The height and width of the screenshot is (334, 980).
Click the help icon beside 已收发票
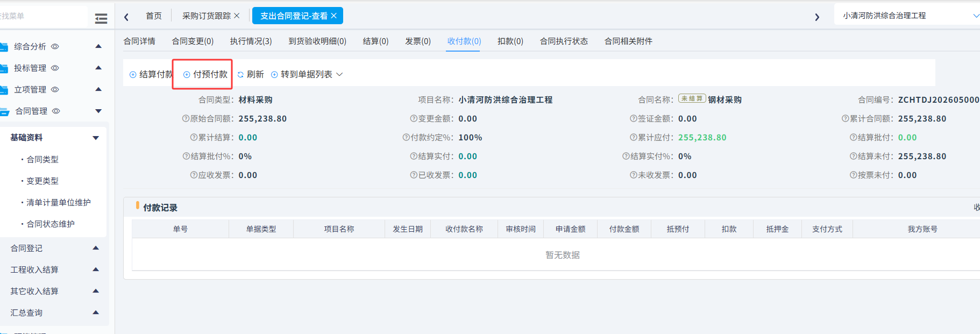414,175
